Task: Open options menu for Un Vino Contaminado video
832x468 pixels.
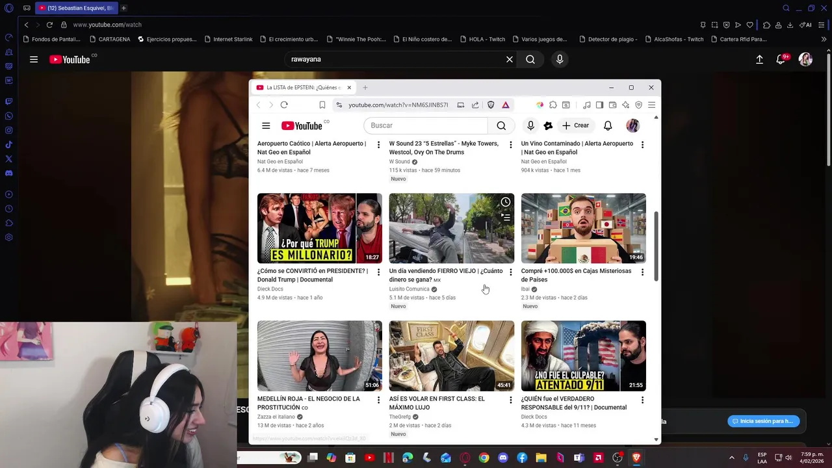Action: 642,144
